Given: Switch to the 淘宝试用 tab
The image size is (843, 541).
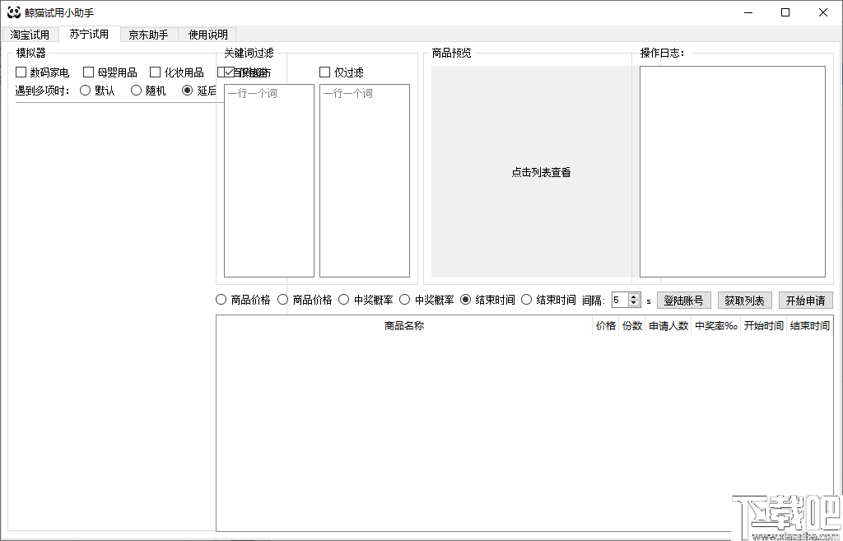Looking at the screenshot, I should (x=30, y=35).
